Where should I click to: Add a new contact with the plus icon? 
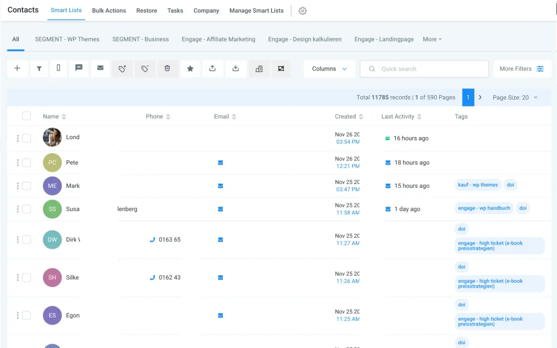[x=17, y=68]
